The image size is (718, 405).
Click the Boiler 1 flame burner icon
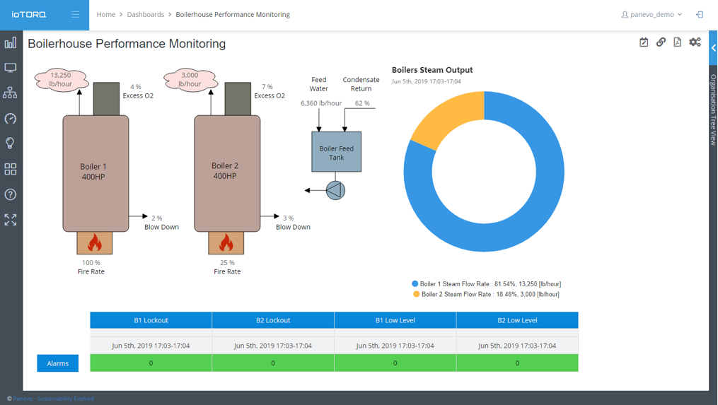pyautogui.click(x=94, y=243)
